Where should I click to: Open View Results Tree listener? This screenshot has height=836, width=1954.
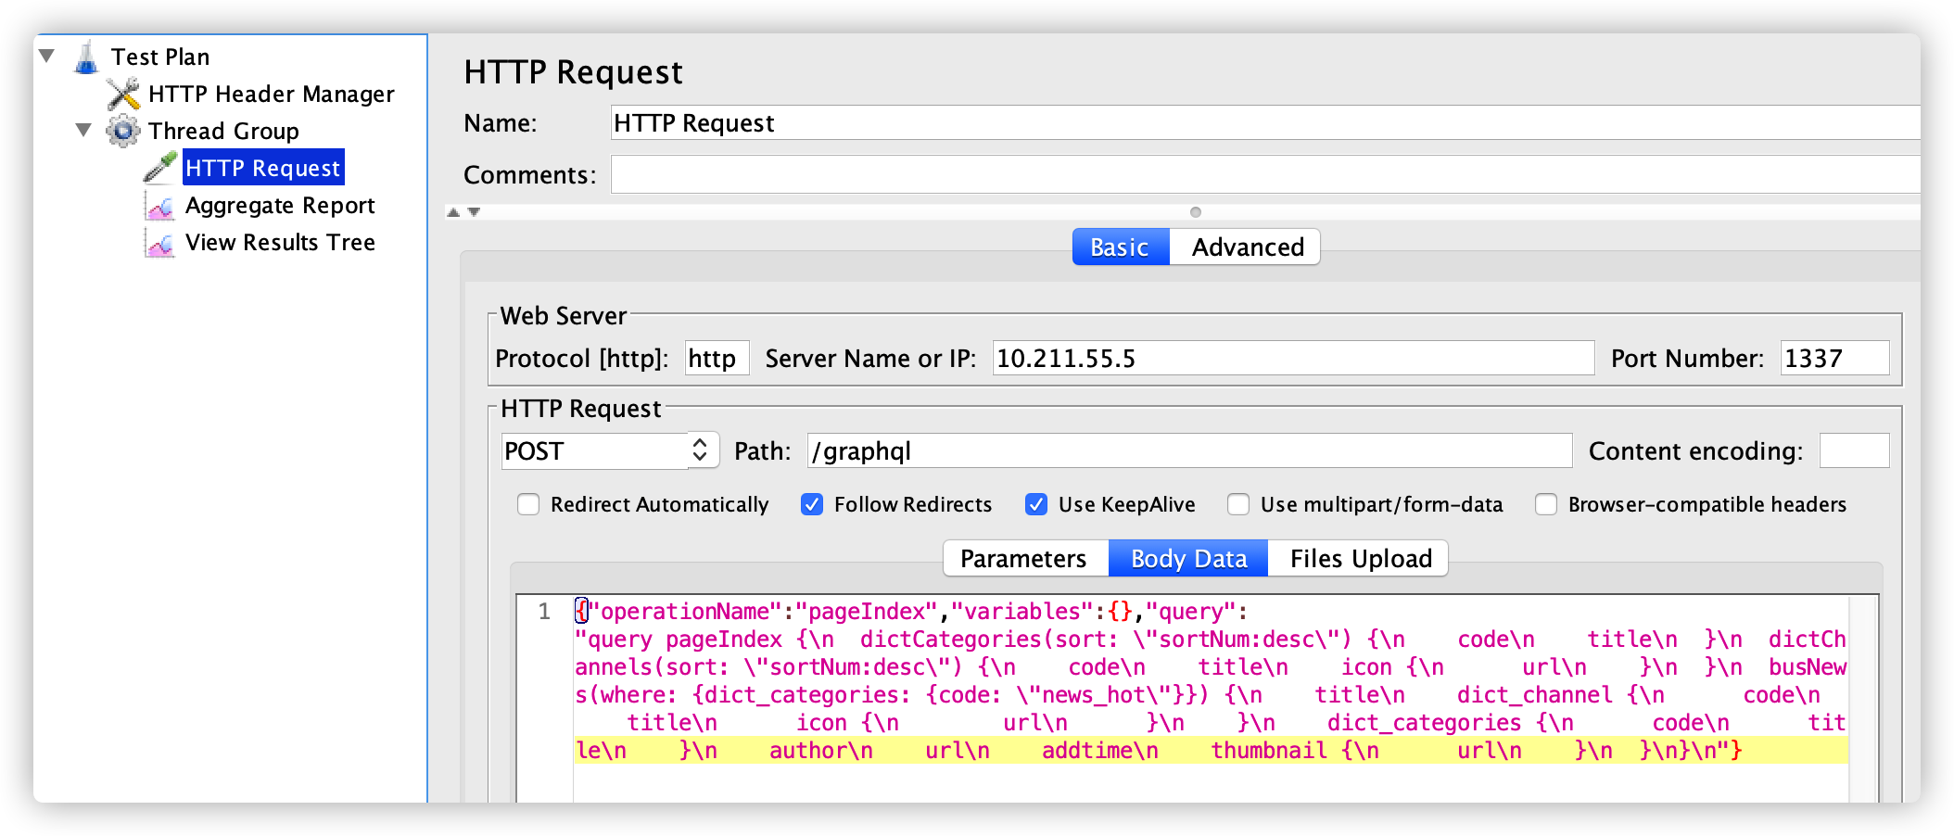(x=280, y=242)
